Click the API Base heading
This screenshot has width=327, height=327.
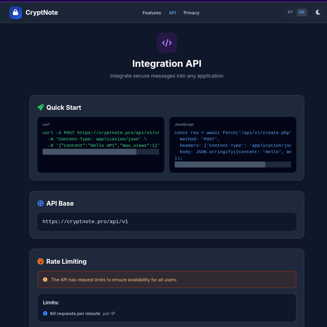pos(60,203)
